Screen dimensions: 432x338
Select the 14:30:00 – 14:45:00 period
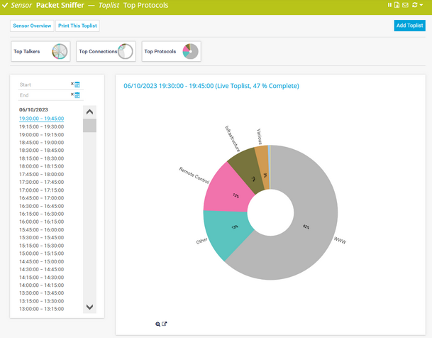(42, 269)
